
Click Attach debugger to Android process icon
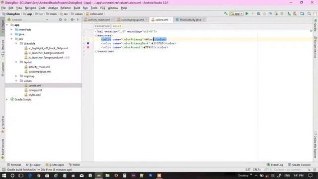click(276, 13)
